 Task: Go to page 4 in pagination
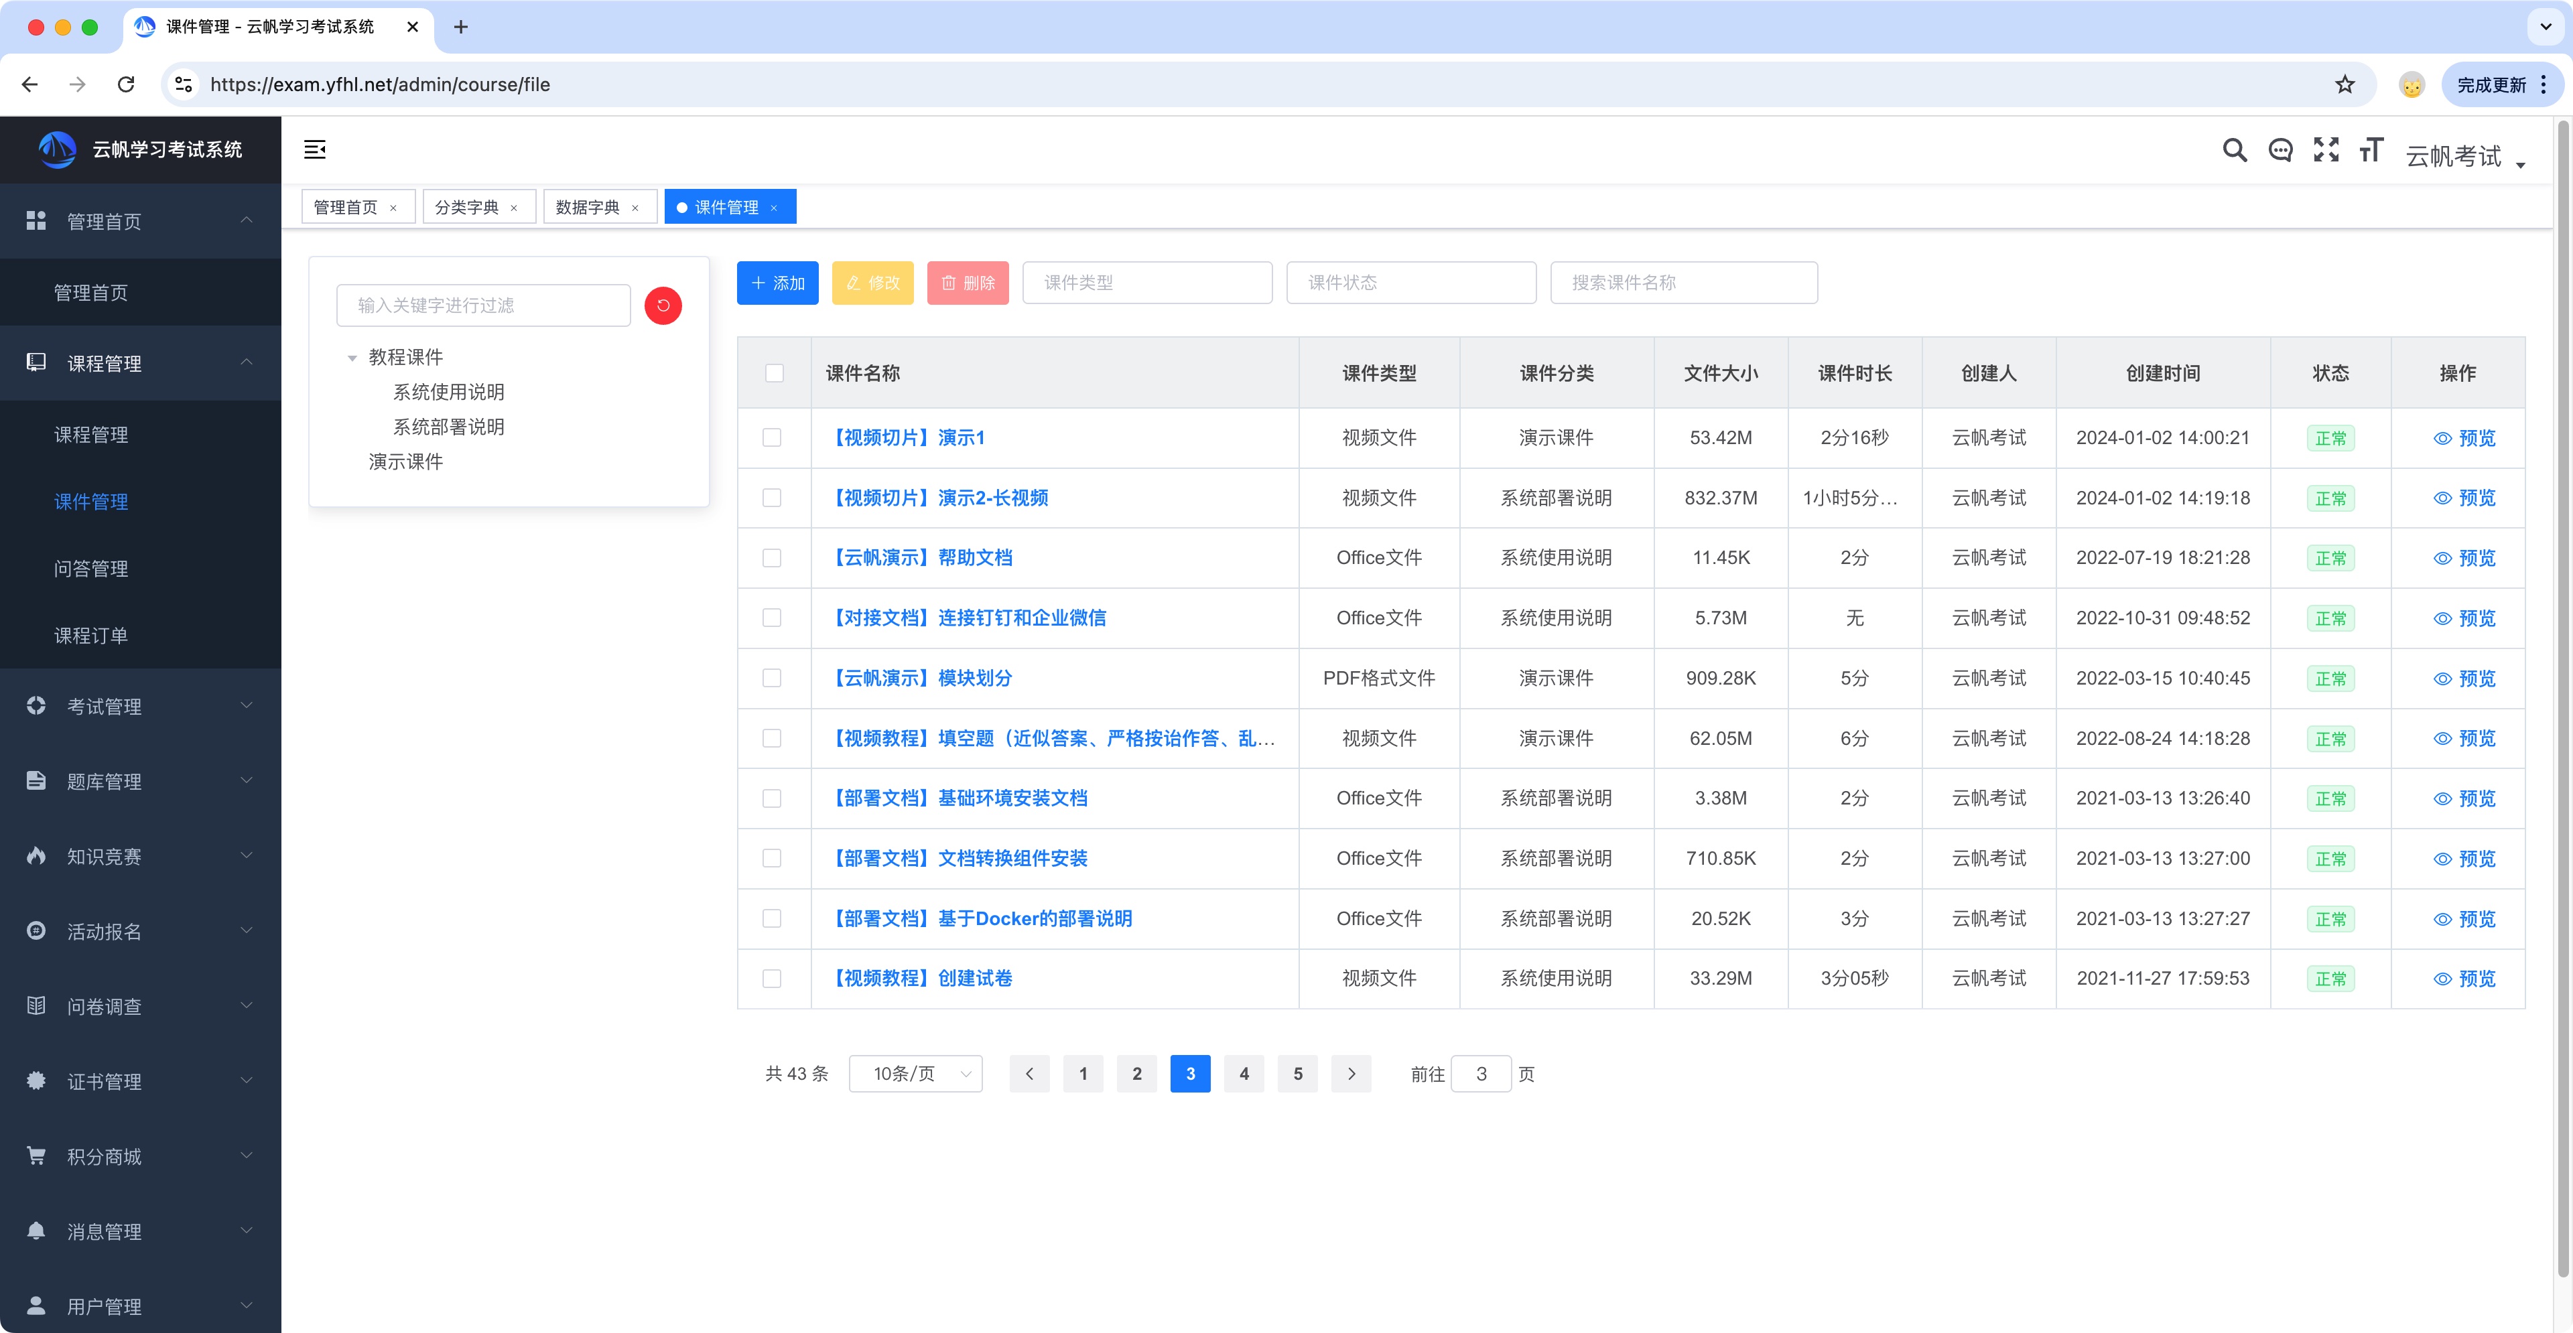pyautogui.click(x=1244, y=1073)
